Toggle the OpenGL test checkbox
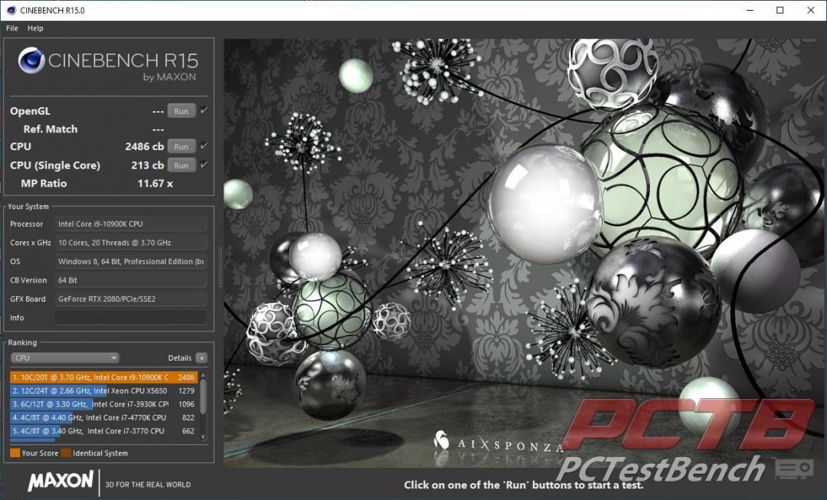Screen dimensions: 827x500 [204, 111]
